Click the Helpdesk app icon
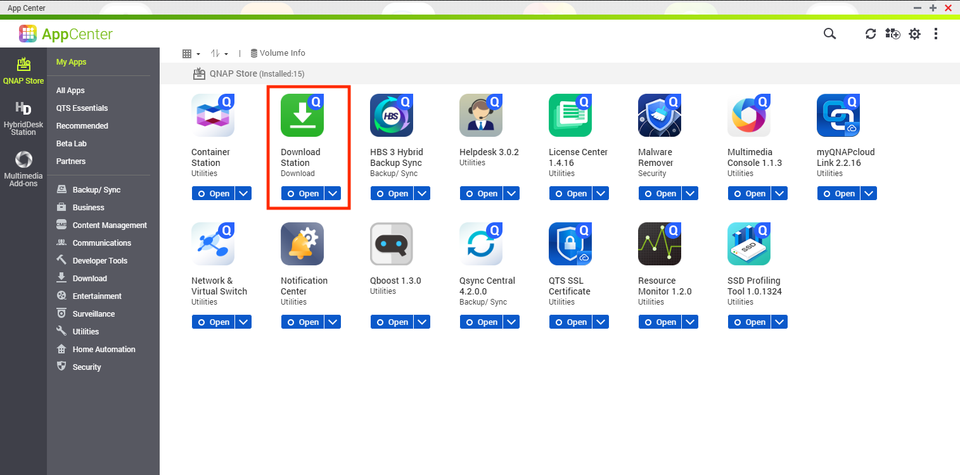Image resolution: width=960 pixels, height=475 pixels. 481,115
